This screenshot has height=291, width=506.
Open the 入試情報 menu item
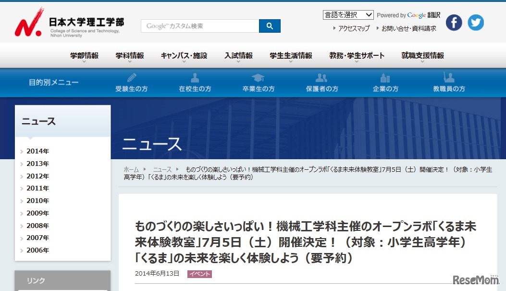pos(239,56)
